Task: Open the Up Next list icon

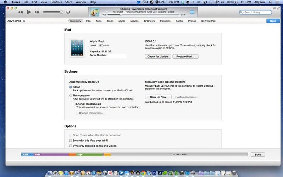Action: pos(192,12)
